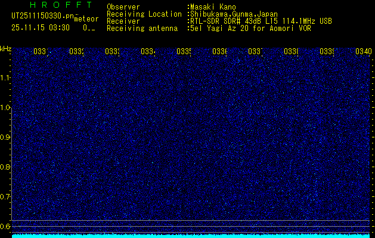Click the 0333 time marker
The width and height of the screenshot is (375, 238).
(113, 51)
